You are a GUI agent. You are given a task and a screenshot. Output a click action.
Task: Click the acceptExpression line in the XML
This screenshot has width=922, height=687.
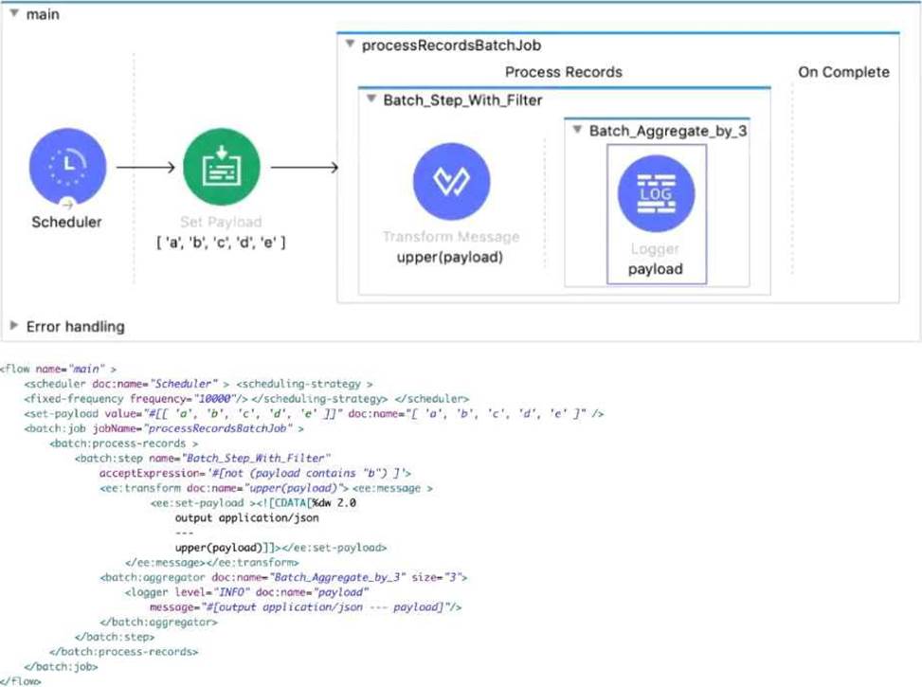coord(254,472)
